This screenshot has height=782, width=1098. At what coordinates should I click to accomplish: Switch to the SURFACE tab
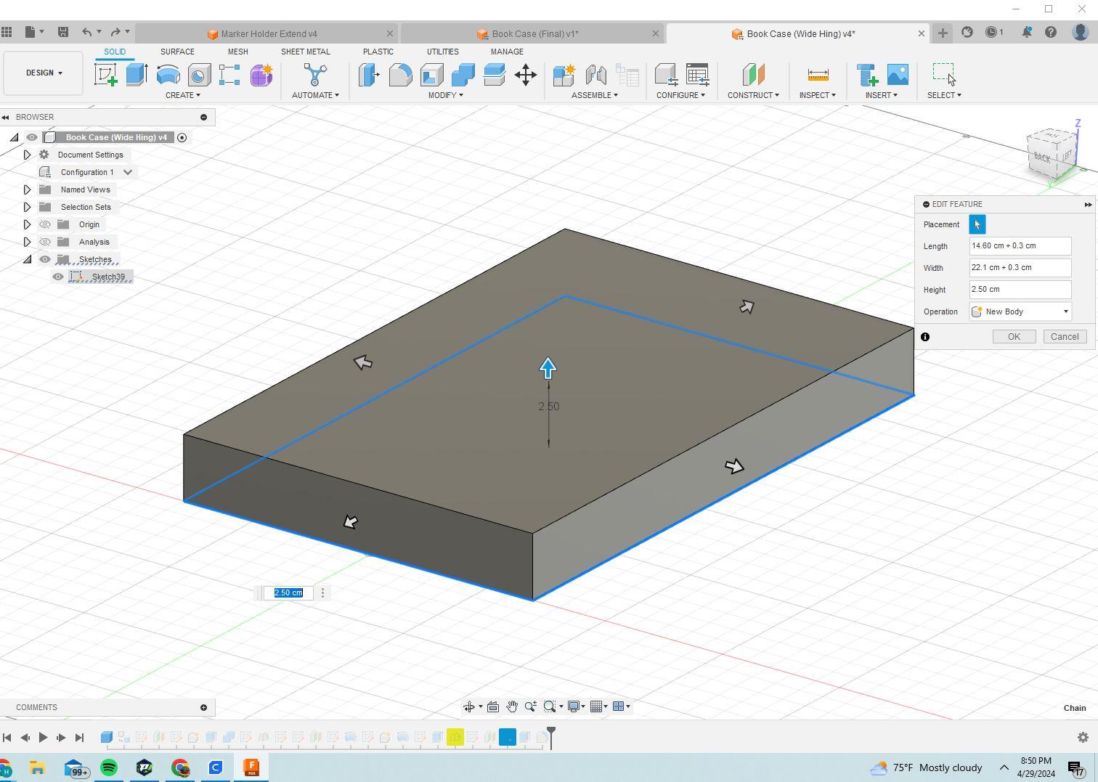[x=177, y=52]
